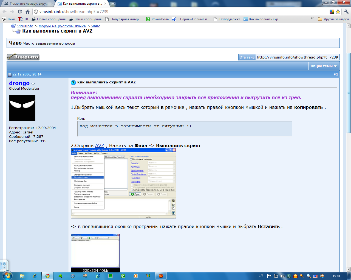Open 'Как выполнить скр...' bookmark
The image size is (351, 280).
262,19
